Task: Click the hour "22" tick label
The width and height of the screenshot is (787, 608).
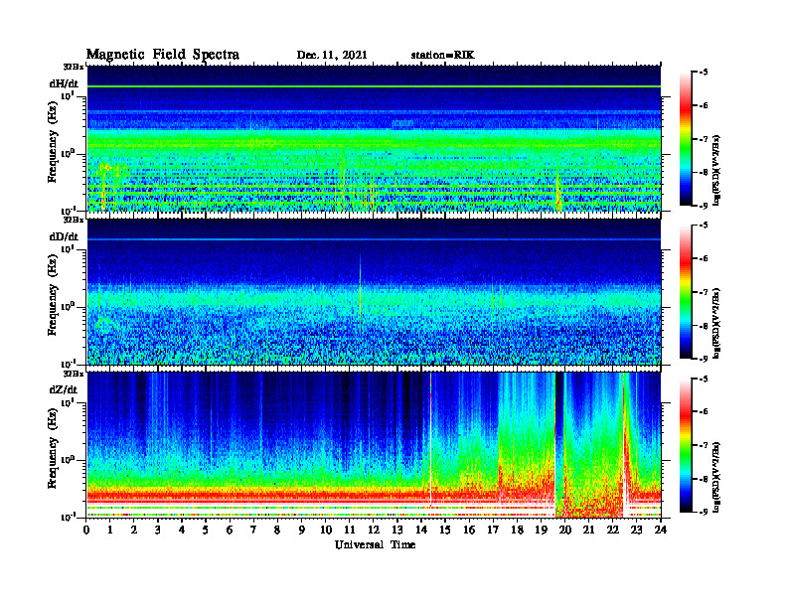Action: coord(613,531)
